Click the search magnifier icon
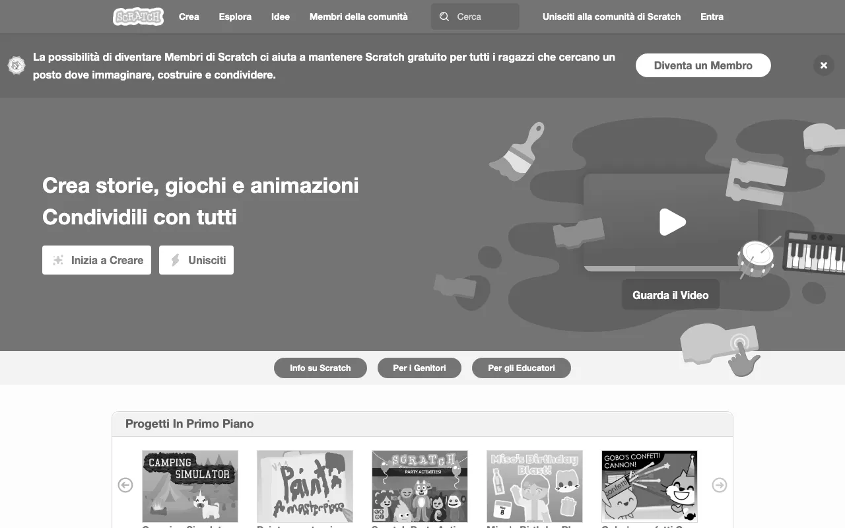The image size is (845, 528). (x=444, y=16)
